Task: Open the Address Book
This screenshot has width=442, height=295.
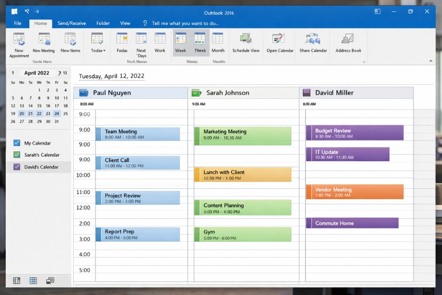Action: [348, 43]
